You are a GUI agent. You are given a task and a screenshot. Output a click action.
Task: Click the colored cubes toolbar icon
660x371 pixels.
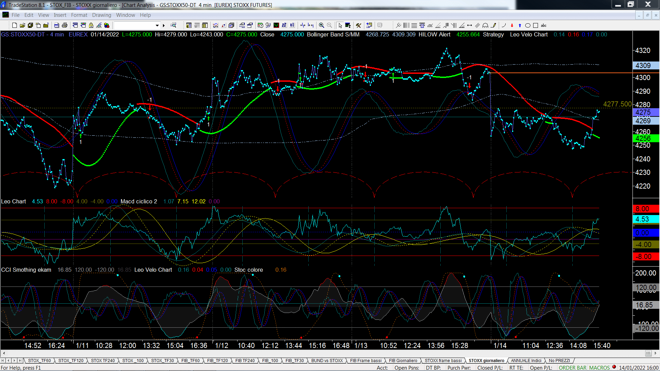point(107,25)
